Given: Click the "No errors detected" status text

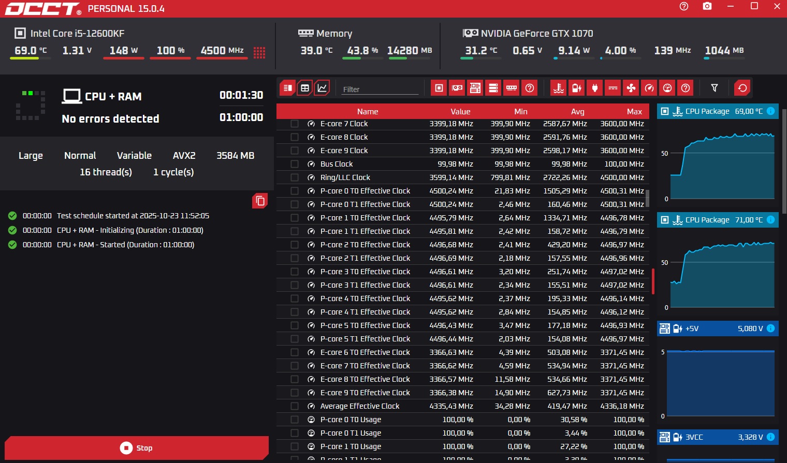Looking at the screenshot, I should tap(110, 119).
